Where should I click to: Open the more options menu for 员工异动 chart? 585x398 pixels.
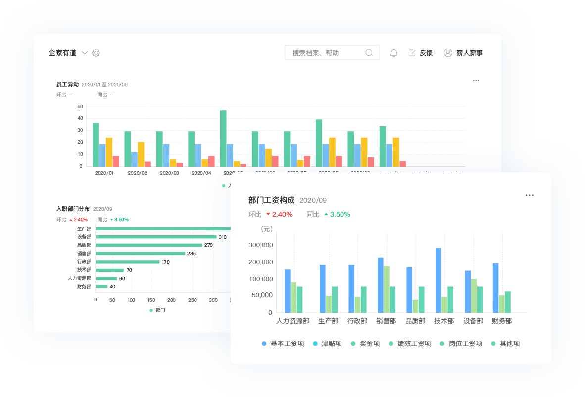[476, 81]
